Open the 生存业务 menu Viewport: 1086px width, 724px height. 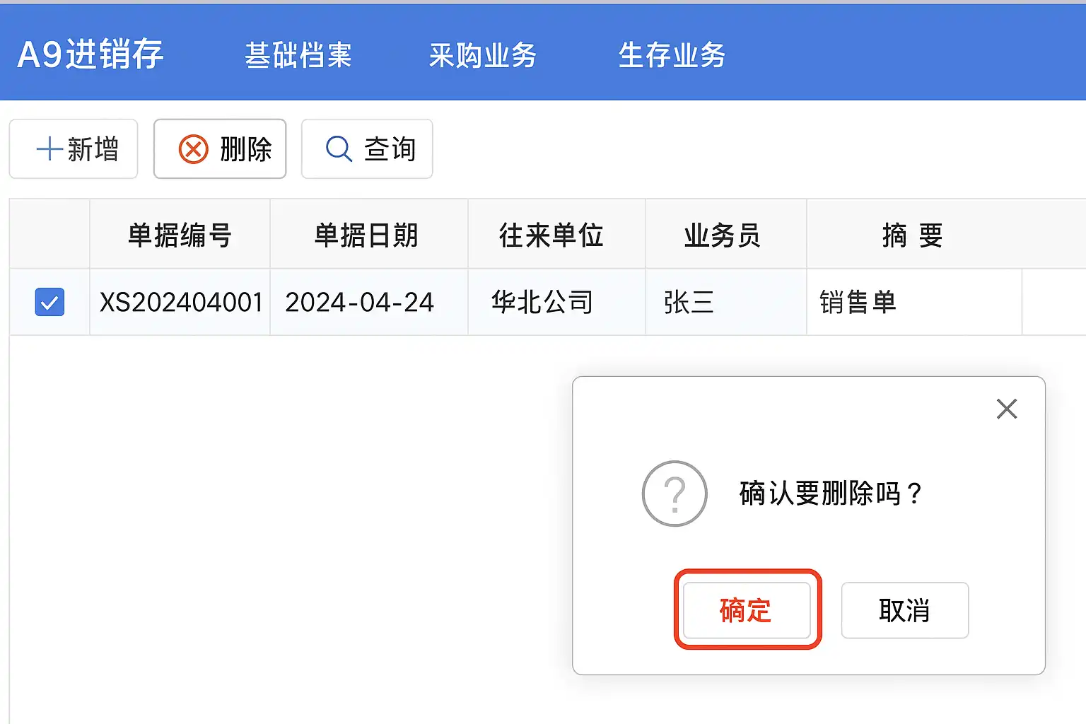[x=672, y=55]
